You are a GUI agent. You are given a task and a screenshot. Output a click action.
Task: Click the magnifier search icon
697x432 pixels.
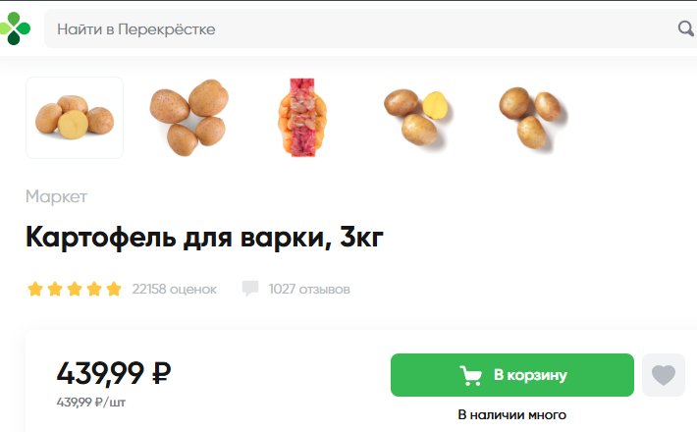click(x=686, y=28)
